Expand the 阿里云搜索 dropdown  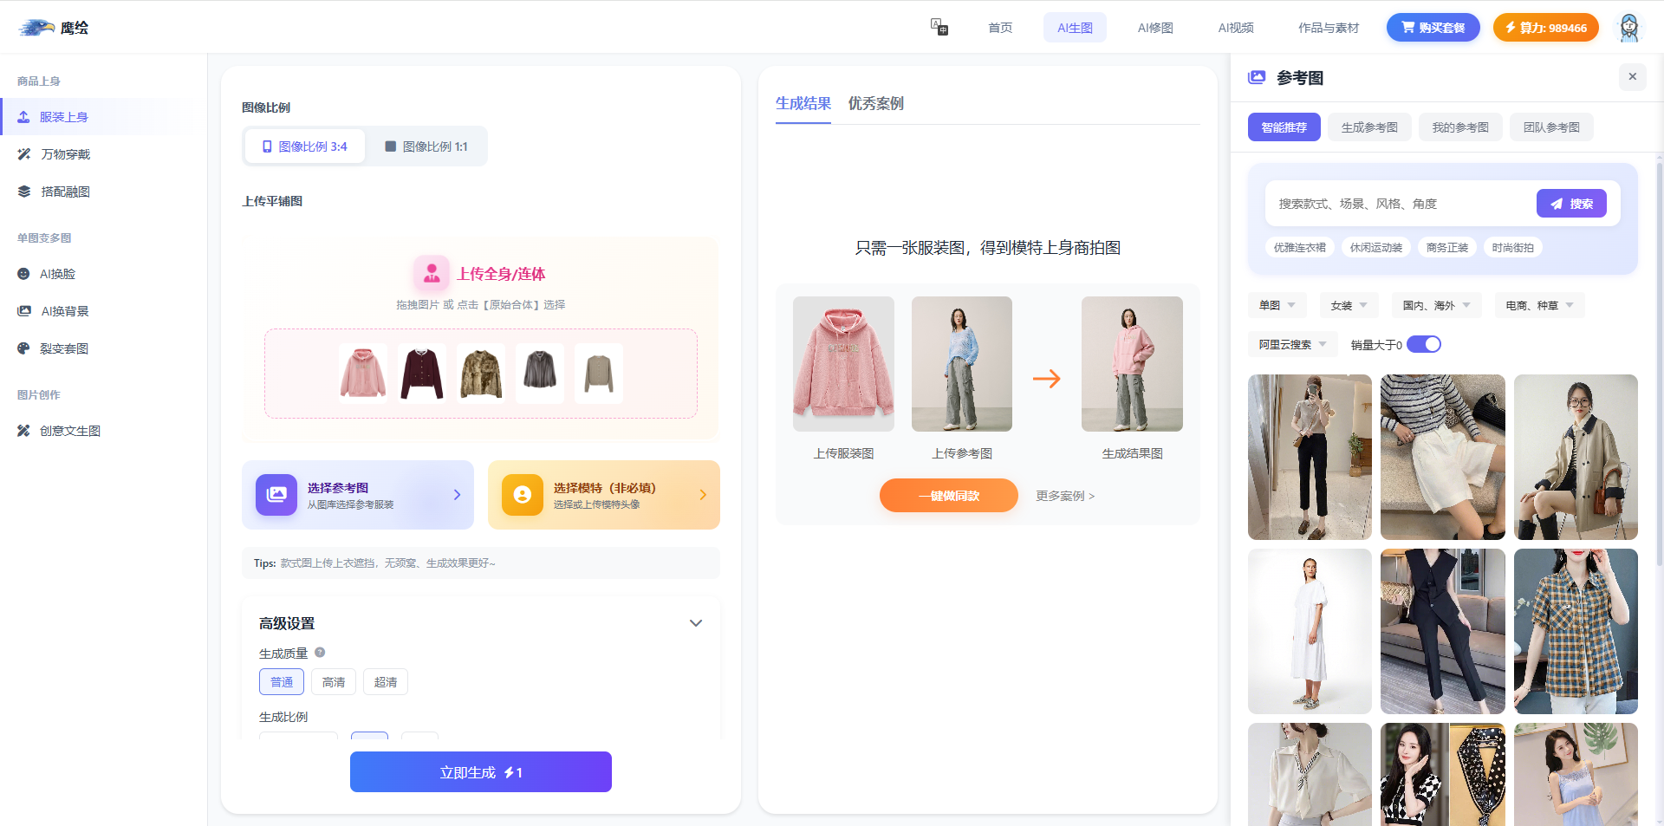pyautogui.click(x=1292, y=344)
